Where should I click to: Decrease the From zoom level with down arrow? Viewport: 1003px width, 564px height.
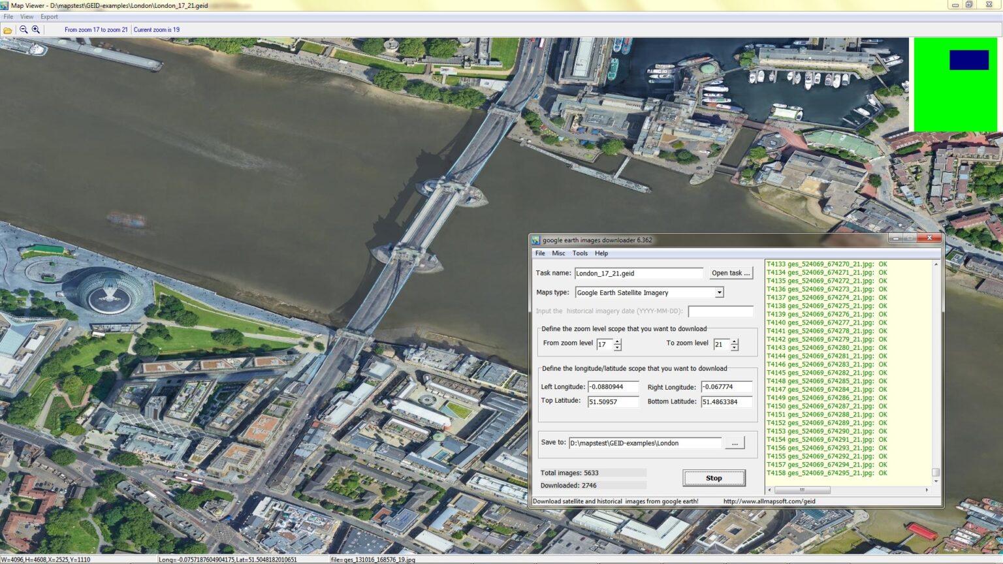[618, 347]
